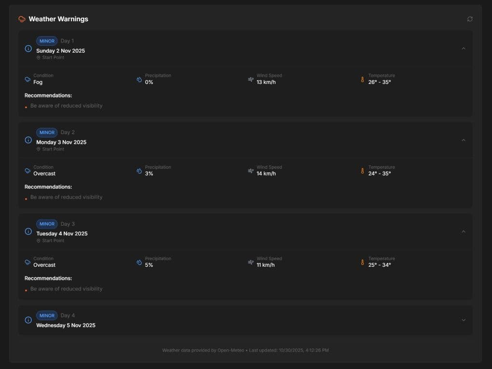Click the info icon for Wednesday 5 Nov
This screenshot has width=492, height=369.
(28, 320)
